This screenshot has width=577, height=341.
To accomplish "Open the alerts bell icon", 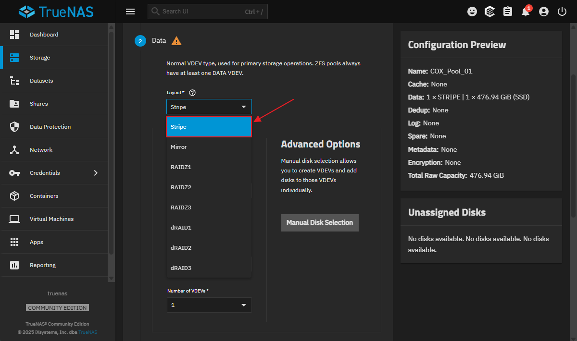I will [526, 12].
